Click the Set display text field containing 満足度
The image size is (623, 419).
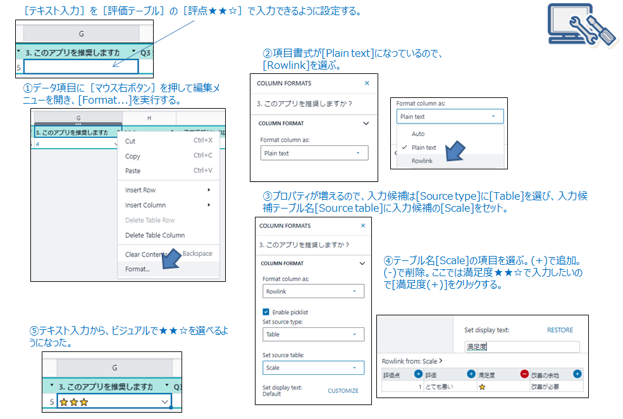[x=522, y=347]
